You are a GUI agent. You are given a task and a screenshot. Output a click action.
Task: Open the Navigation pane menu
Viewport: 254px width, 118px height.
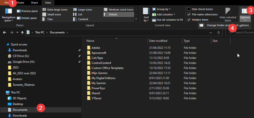[9, 15]
